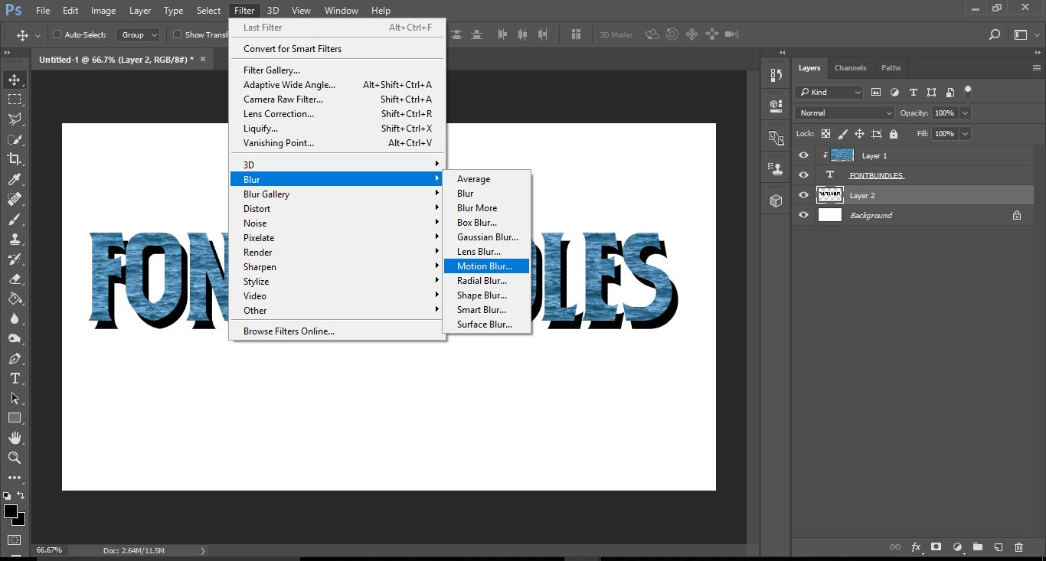This screenshot has width=1046, height=561.
Task: Select the Rectangle shape tool
Action: coord(15,418)
